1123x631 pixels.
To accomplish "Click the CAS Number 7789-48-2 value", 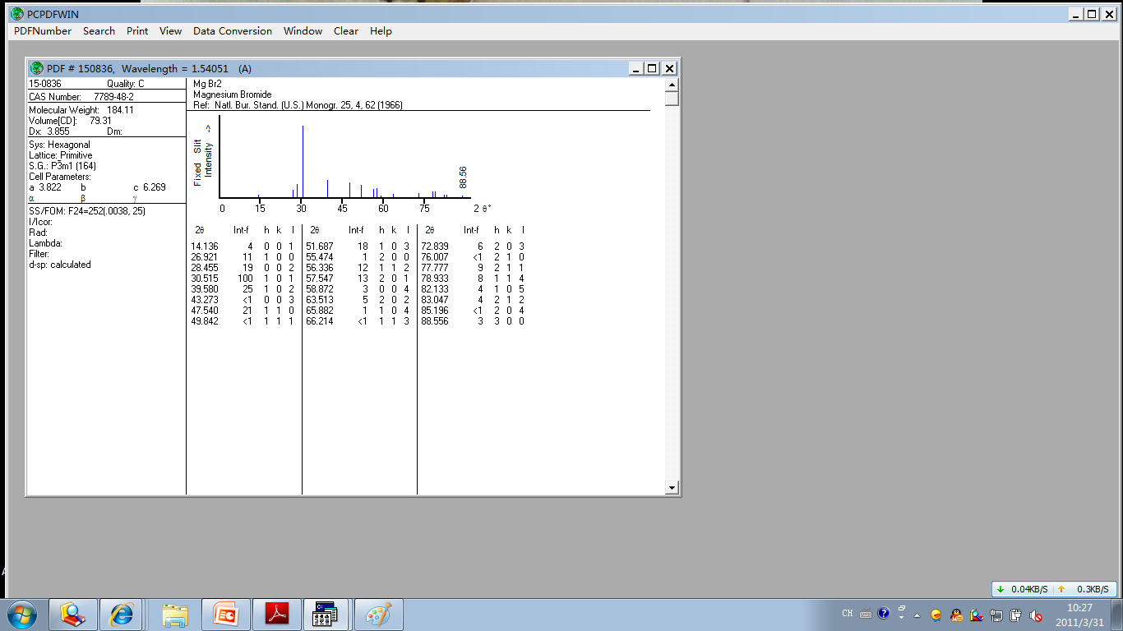I will 114,97.
